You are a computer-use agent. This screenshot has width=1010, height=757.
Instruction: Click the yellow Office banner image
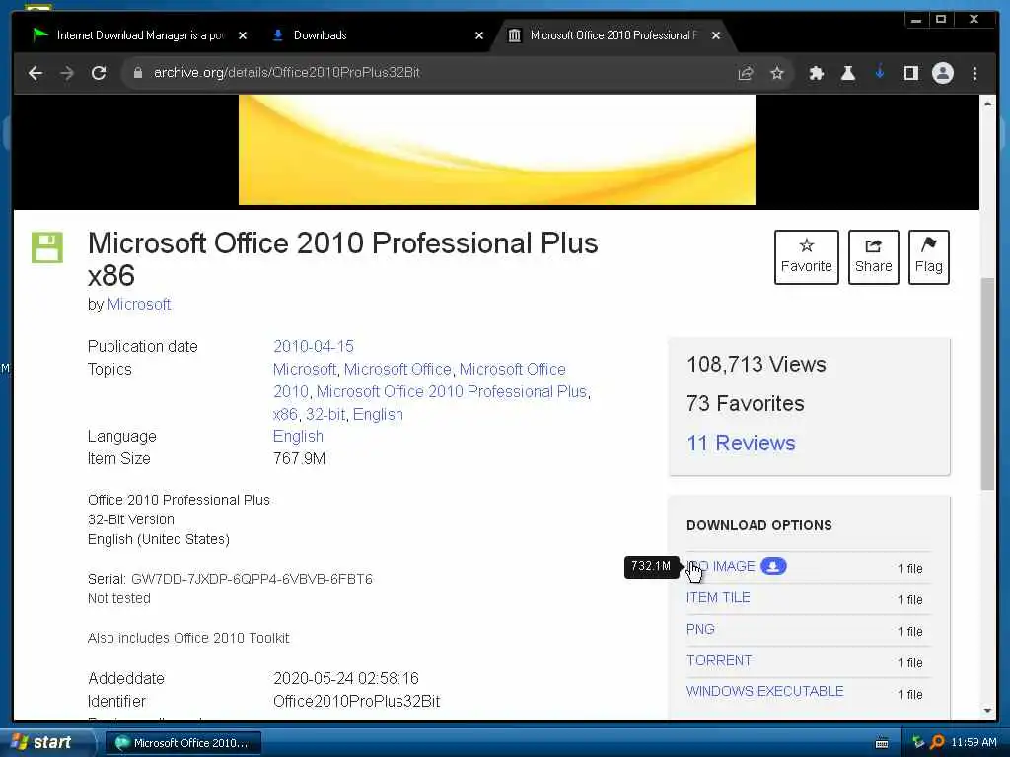click(497, 150)
